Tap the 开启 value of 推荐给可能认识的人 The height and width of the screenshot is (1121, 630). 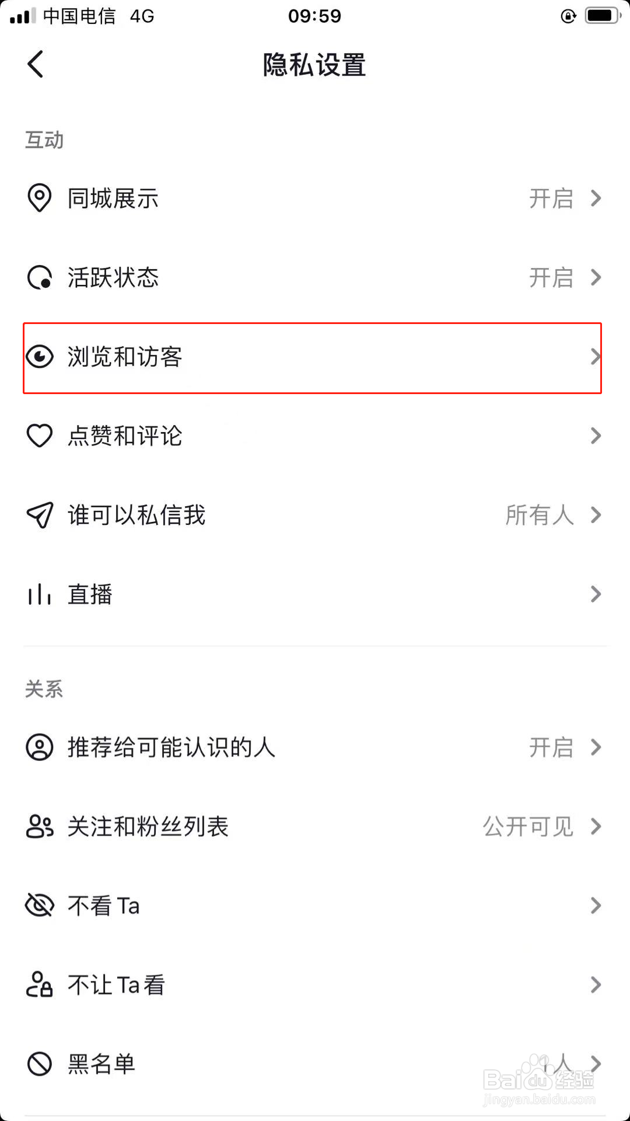pos(551,747)
